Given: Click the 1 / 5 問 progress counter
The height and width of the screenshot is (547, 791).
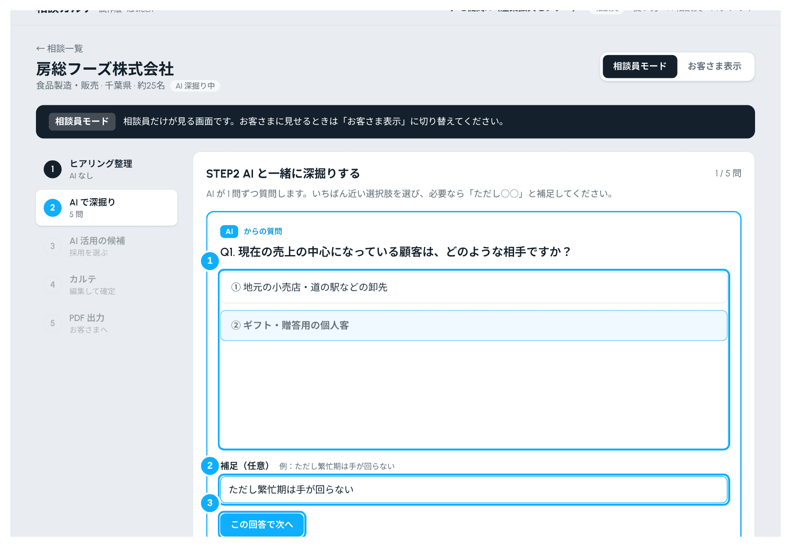Looking at the screenshot, I should (728, 173).
